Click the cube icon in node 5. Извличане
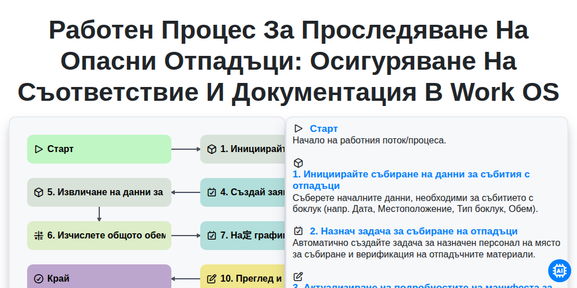This screenshot has width=577, height=288. tap(39, 192)
